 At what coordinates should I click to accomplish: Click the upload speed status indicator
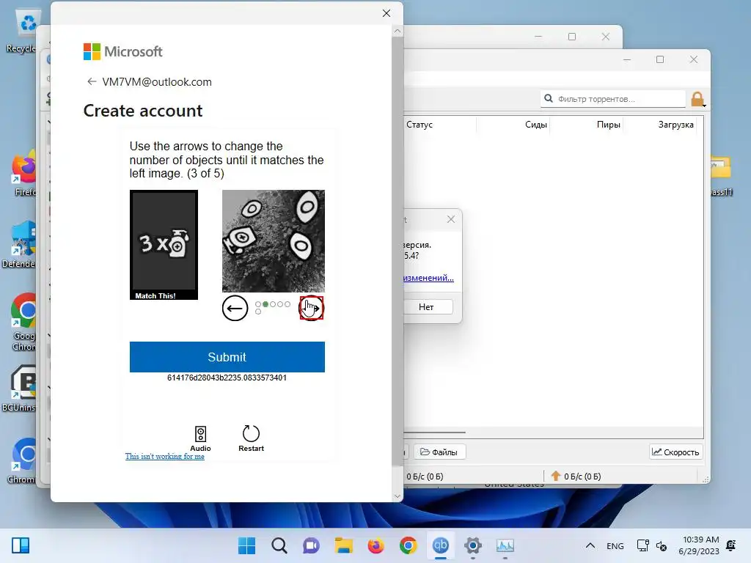coord(576,476)
